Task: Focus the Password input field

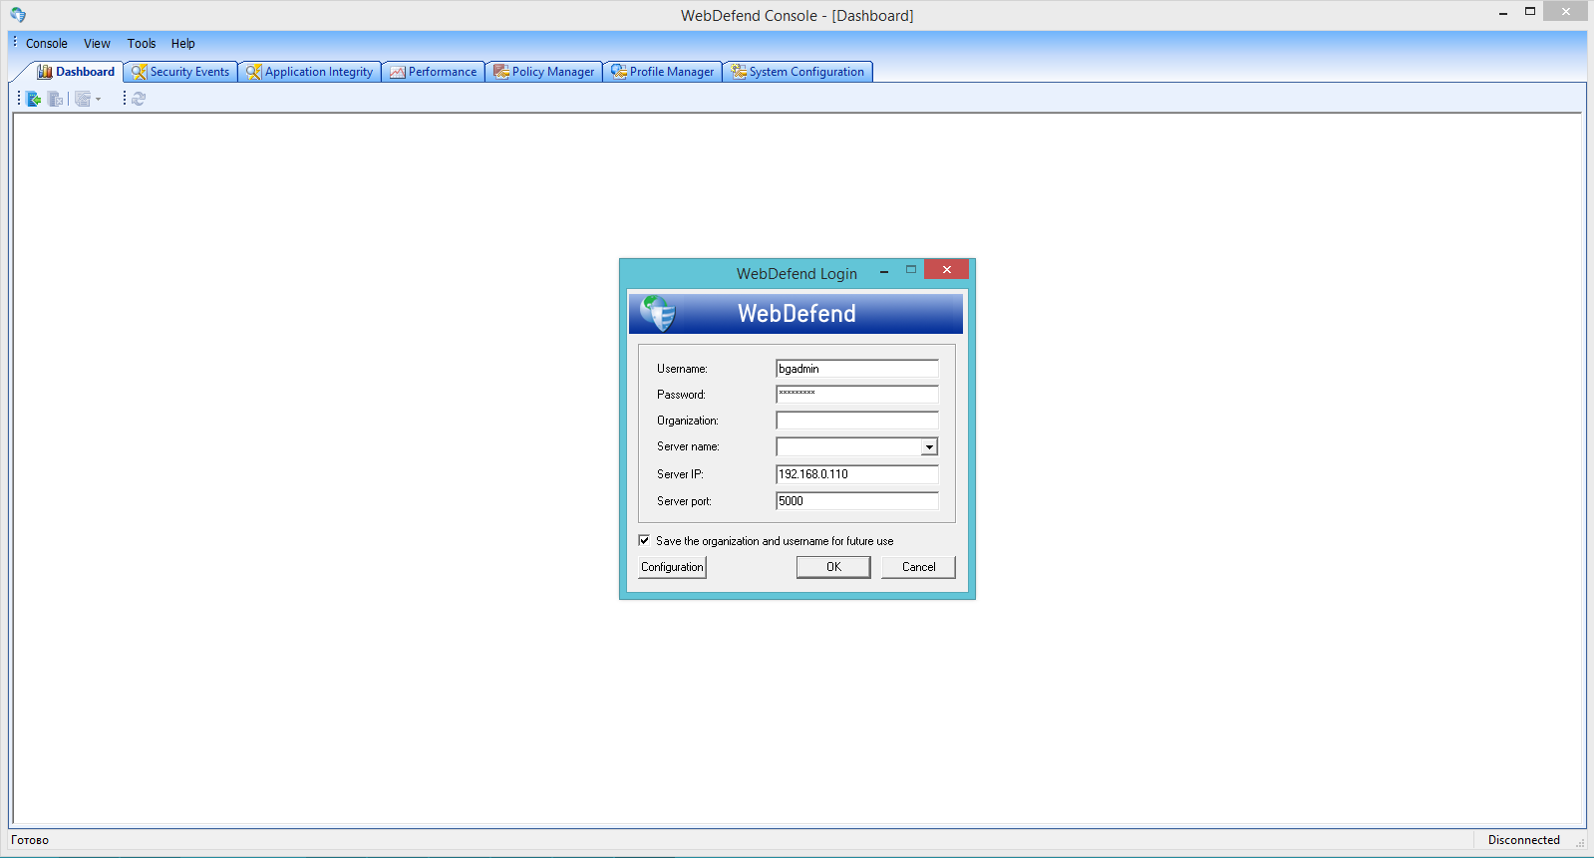Action: [x=857, y=395]
